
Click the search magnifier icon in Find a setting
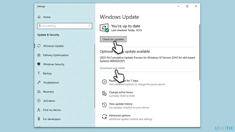(x=89, y=26)
